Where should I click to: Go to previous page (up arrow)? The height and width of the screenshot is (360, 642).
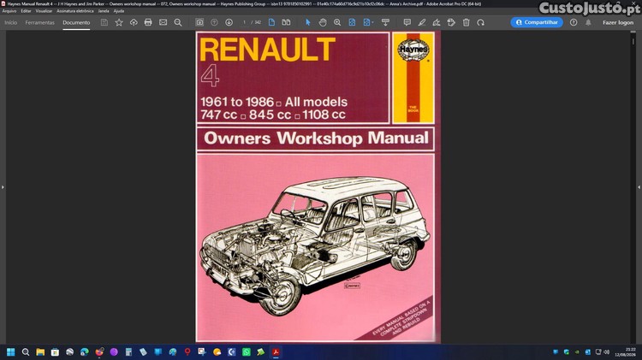[214, 22]
